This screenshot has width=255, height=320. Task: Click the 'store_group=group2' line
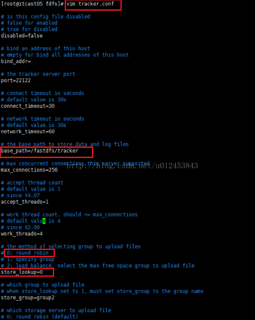point(28,298)
